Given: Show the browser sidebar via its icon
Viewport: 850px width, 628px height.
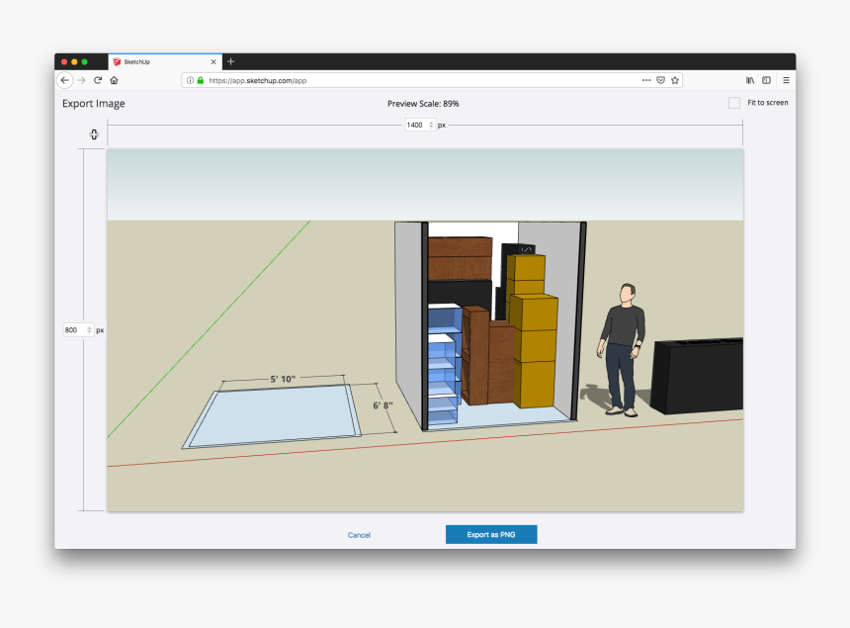Looking at the screenshot, I should coord(766,80).
